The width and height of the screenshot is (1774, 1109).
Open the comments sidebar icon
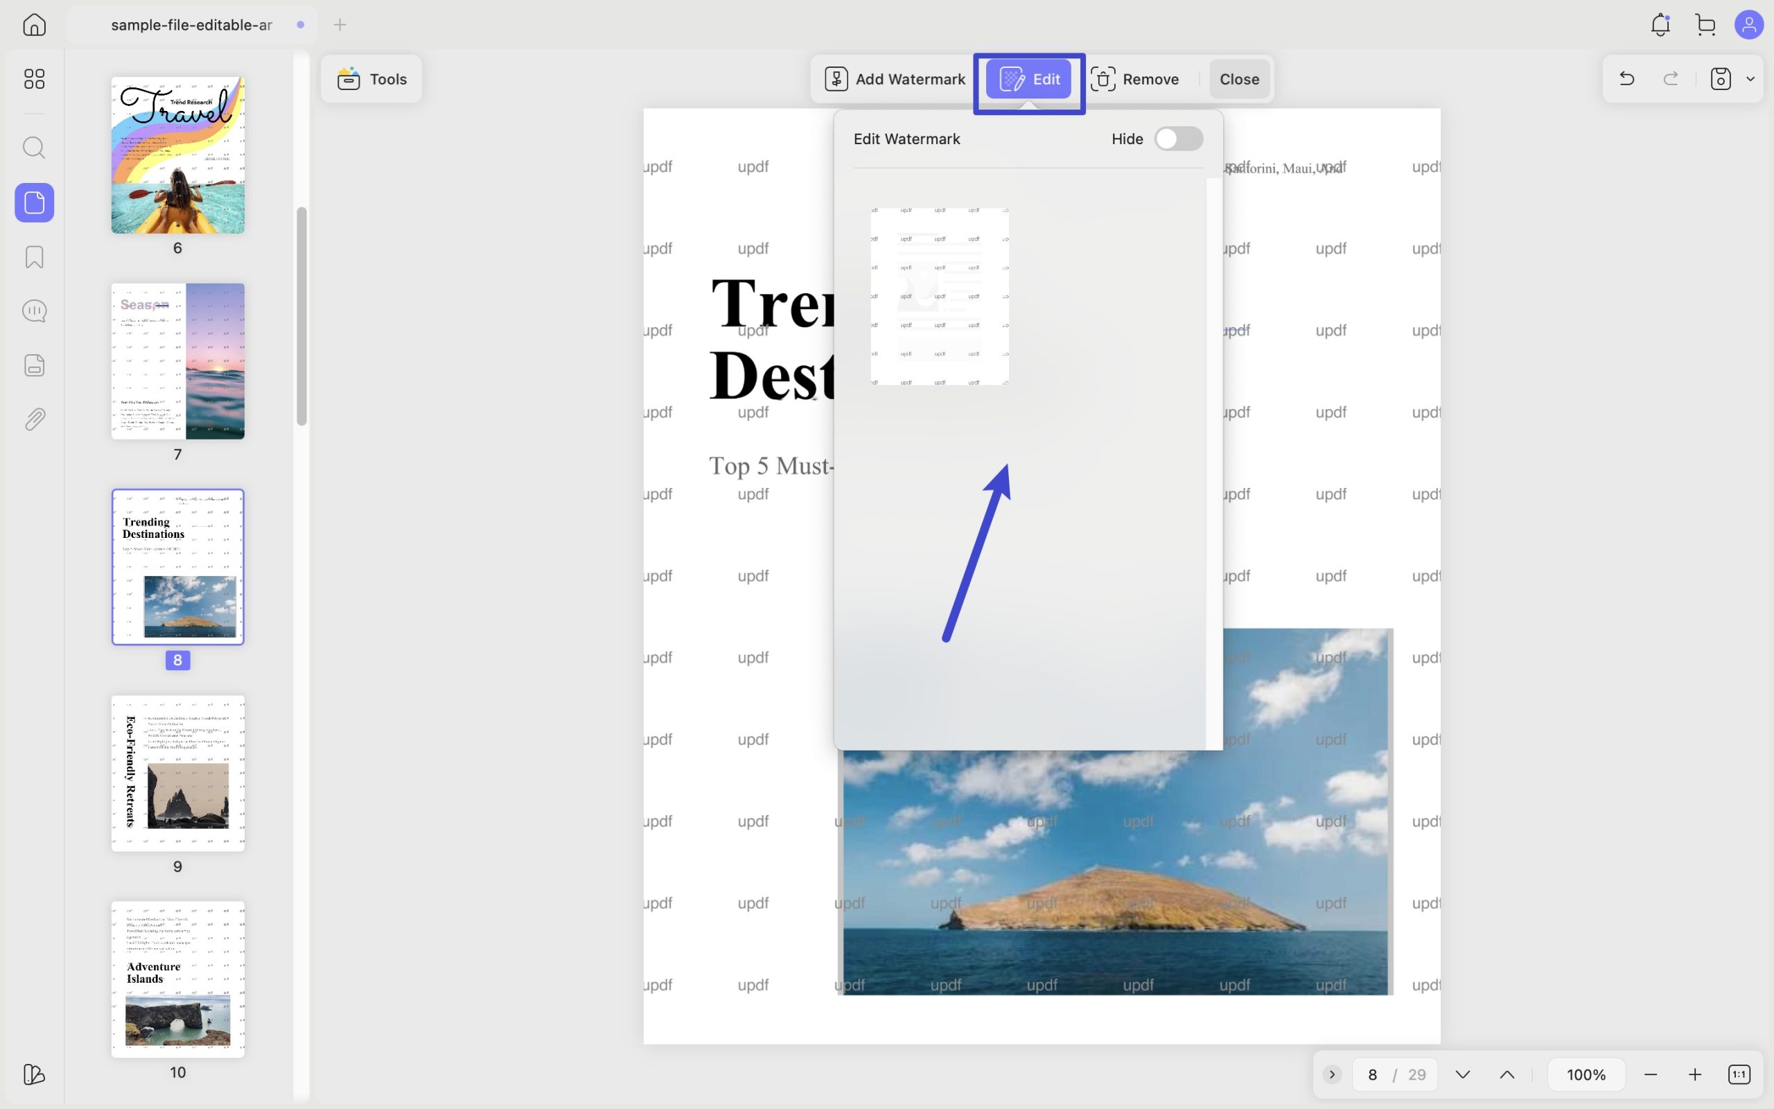coord(34,311)
